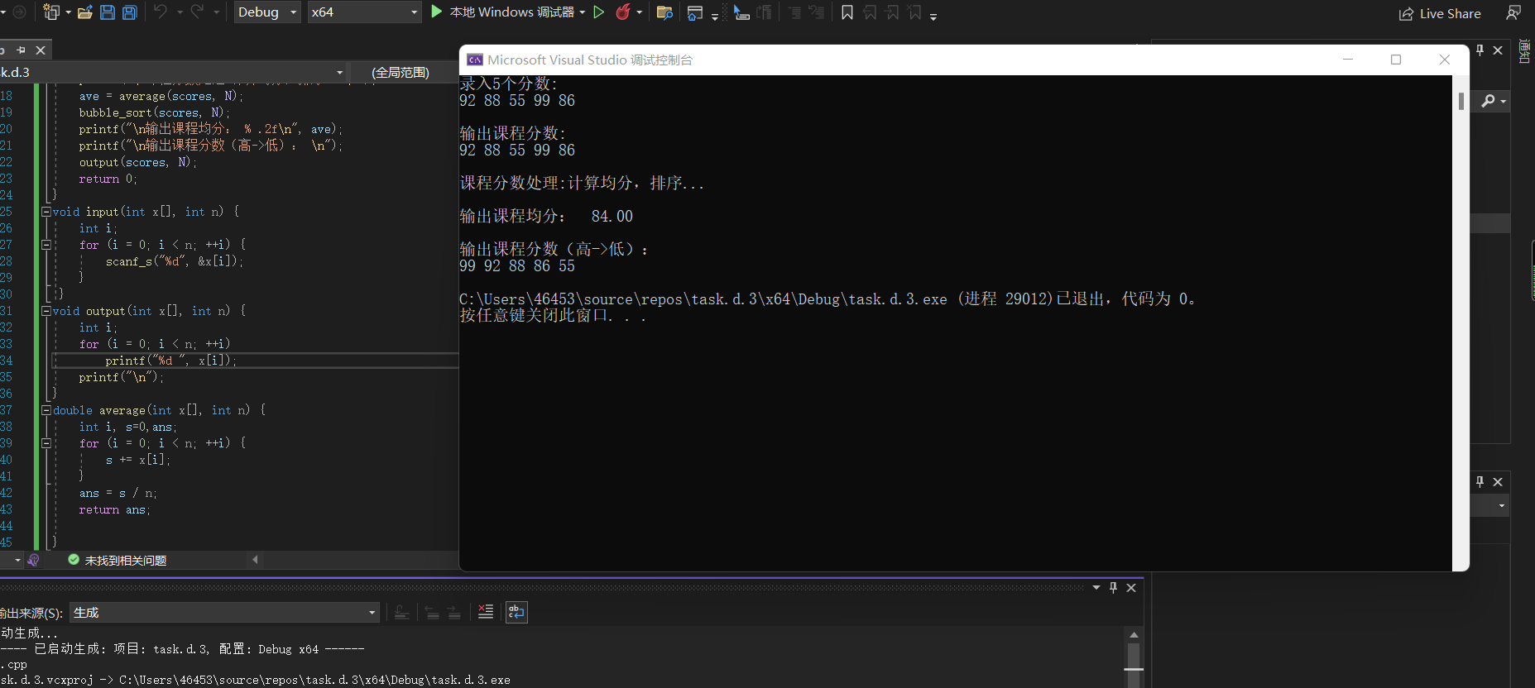
Task: Start debugging with the solid green play icon
Action: pyautogui.click(x=437, y=12)
